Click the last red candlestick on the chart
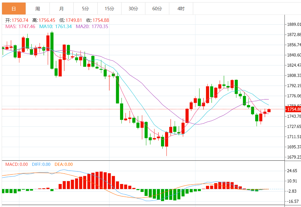 pos(269,110)
